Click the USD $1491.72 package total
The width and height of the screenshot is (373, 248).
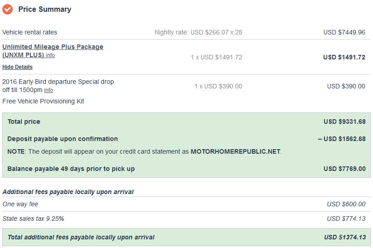(344, 57)
